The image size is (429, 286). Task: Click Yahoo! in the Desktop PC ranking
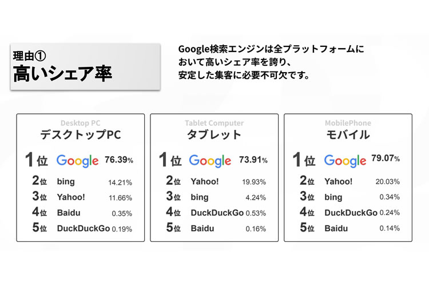(x=71, y=198)
